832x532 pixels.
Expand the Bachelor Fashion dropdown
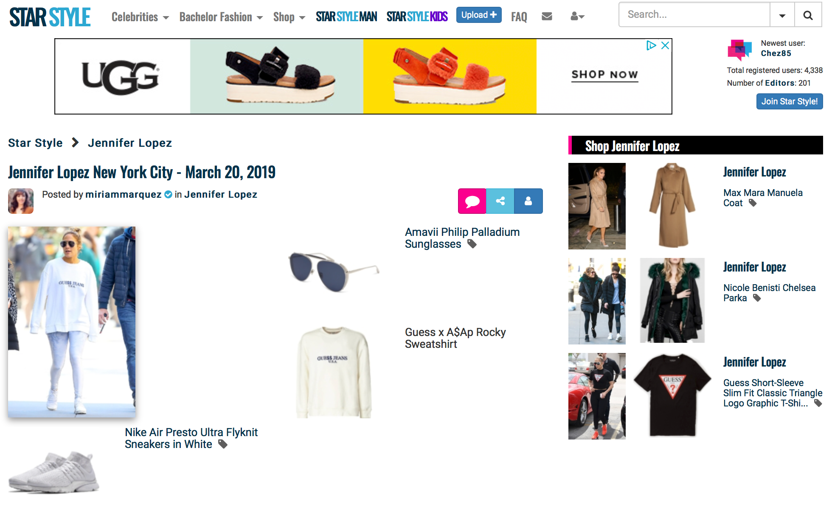click(221, 17)
